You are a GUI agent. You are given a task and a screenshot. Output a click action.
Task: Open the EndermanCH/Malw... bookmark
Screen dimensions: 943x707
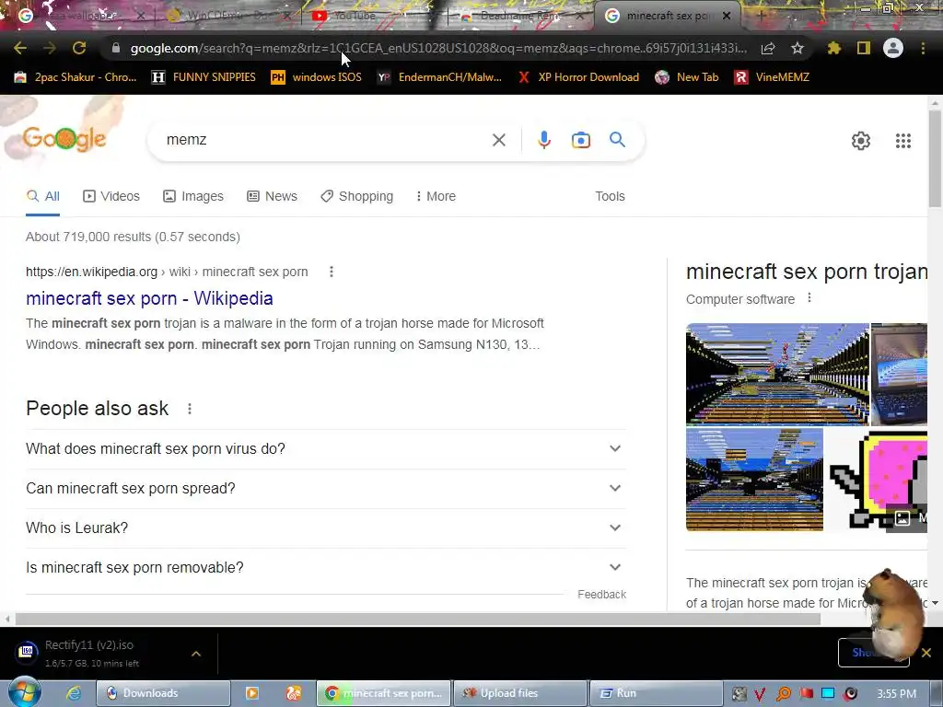tap(439, 77)
